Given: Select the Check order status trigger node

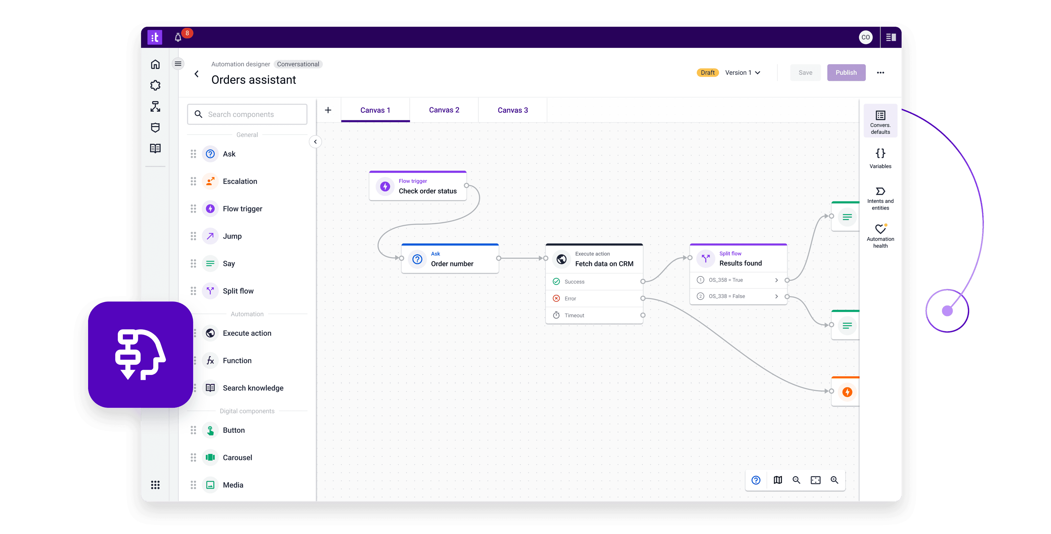Looking at the screenshot, I should pos(418,186).
